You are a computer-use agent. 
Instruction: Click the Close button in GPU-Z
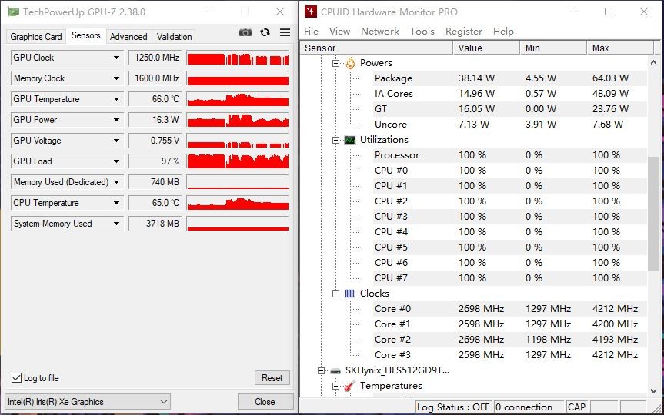tap(265, 402)
